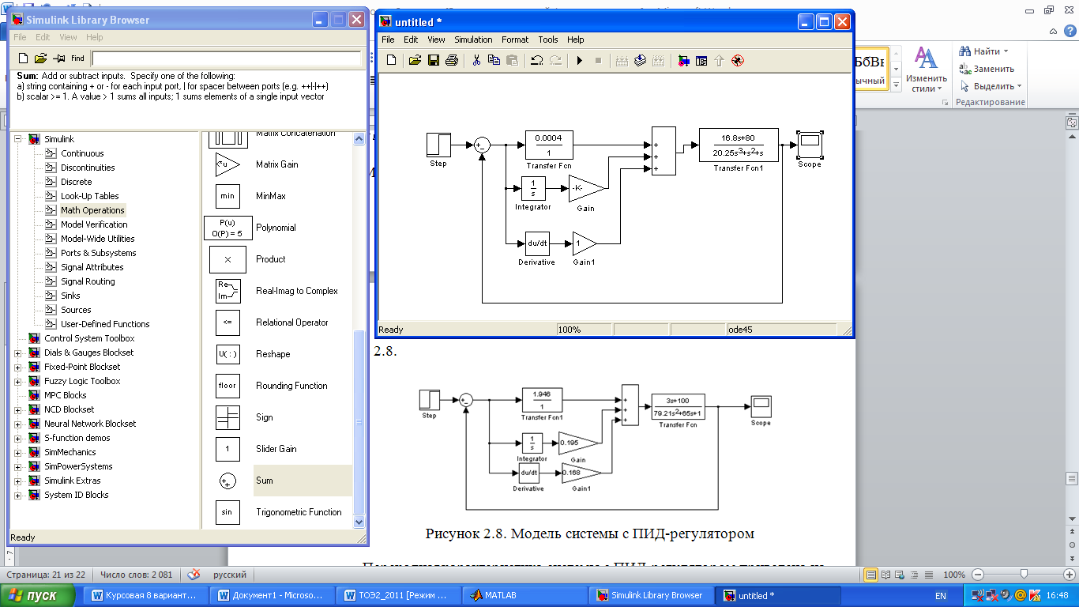Viewport: 1079px width, 607px height.
Task: Toggle the stay-on-top pin in Library Browser
Action: [58, 58]
